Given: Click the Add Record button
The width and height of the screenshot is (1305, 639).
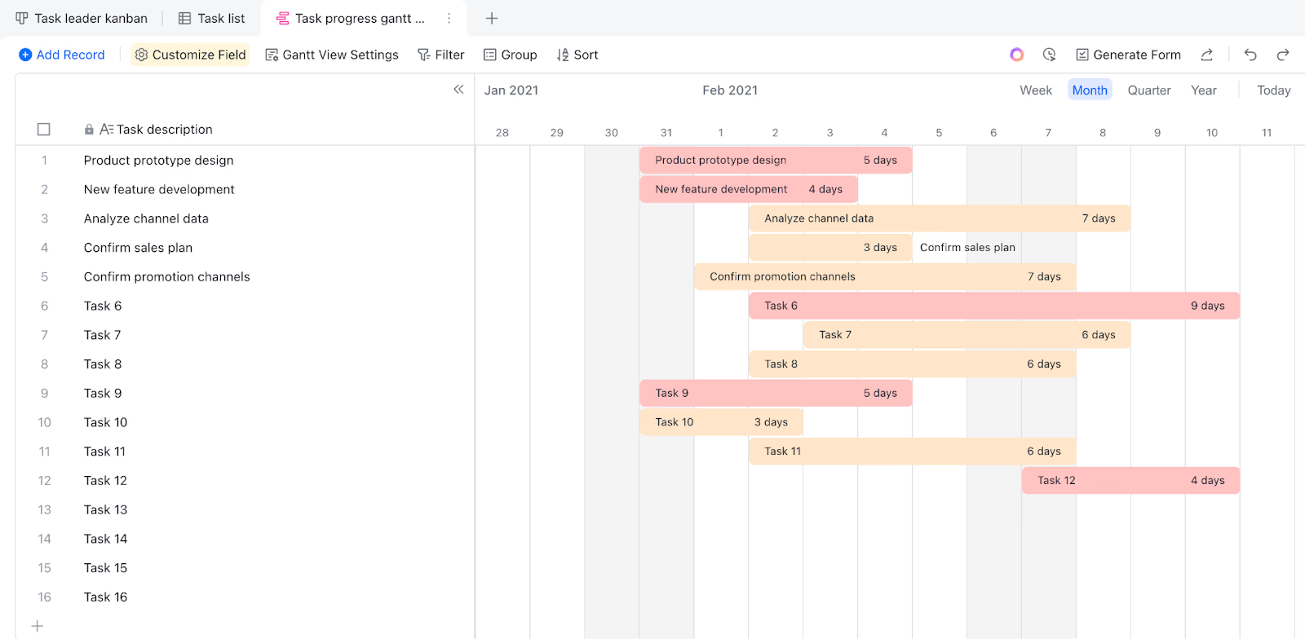Looking at the screenshot, I should point(62,55).
